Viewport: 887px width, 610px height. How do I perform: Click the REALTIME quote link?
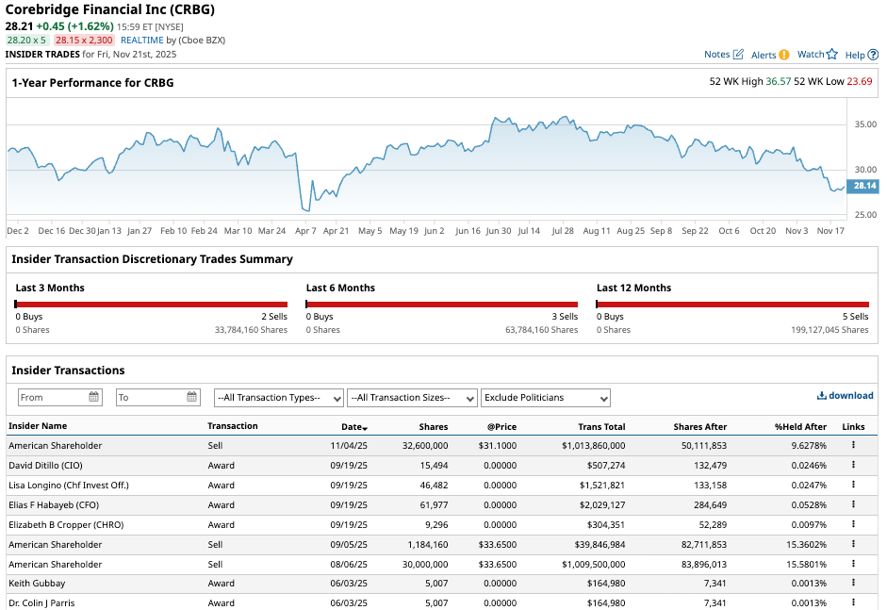[x=141, y=41]
